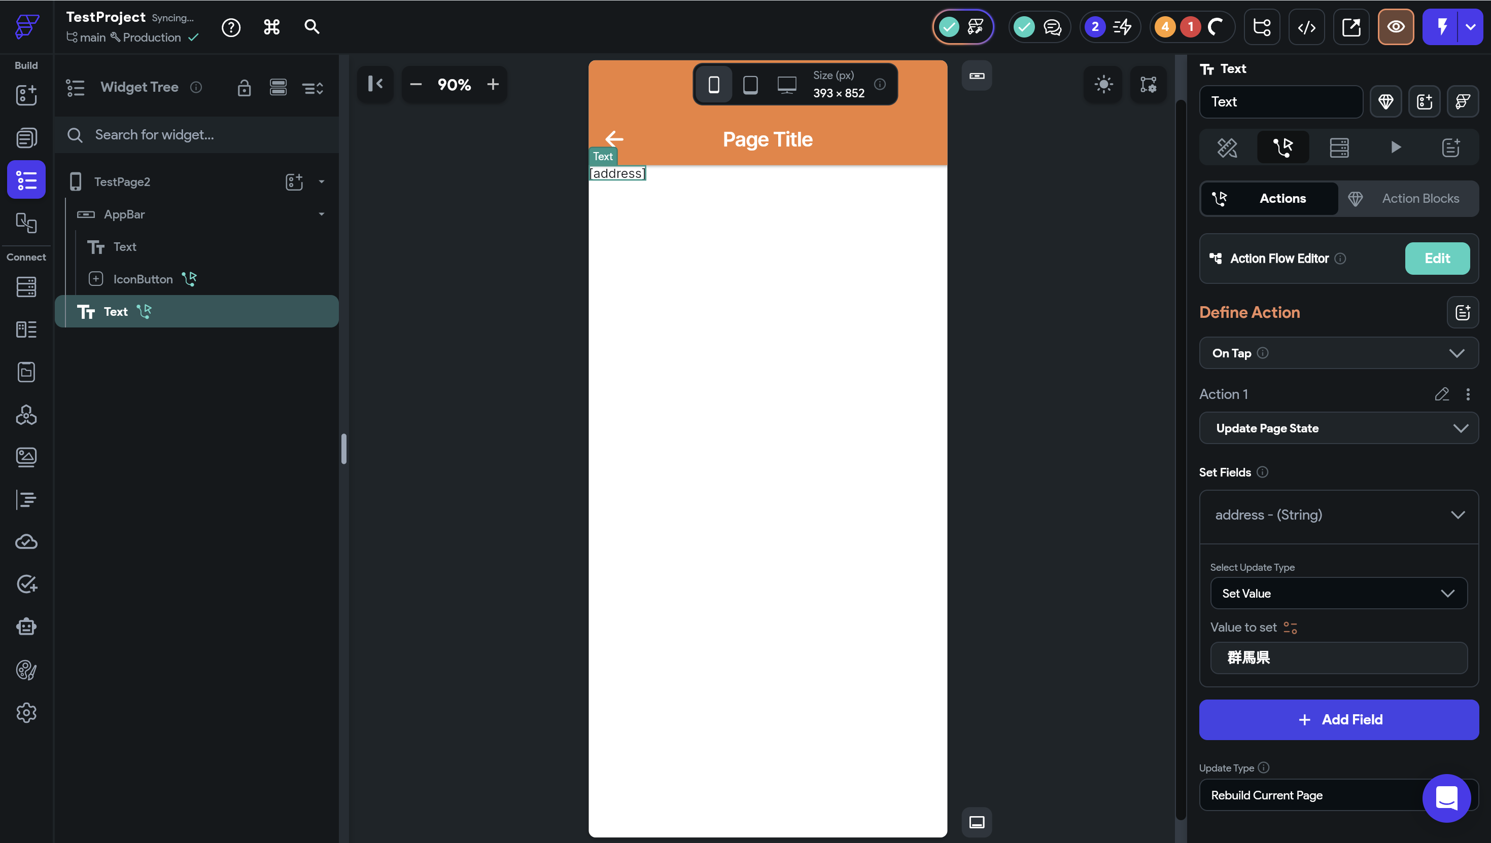Click the developer code view icon
The image size is (1491, 843).
click(x=1306, y=27)
